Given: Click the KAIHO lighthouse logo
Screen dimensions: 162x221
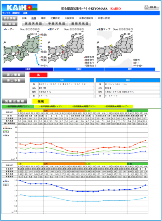Looking at the screenshot, I should click(19, 7).
